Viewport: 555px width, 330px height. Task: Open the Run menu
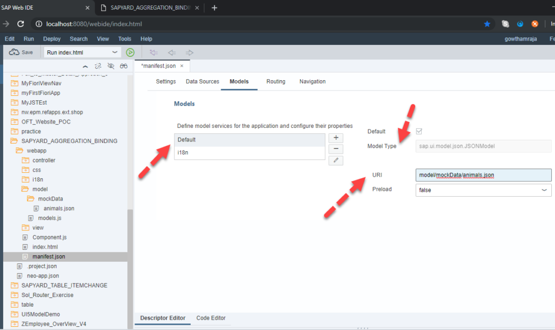click(29, 39)
